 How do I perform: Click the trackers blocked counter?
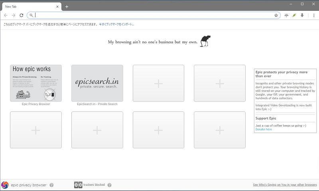[x=78, y=185]
